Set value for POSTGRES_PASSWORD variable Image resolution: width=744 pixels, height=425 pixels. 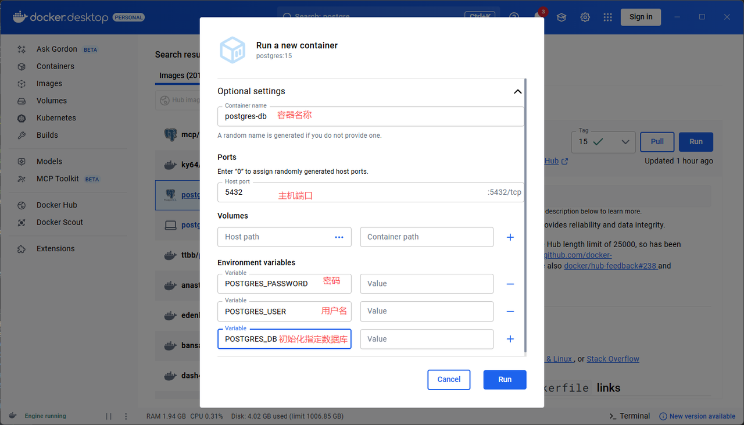pyautogui.click(x=427, y=284)
